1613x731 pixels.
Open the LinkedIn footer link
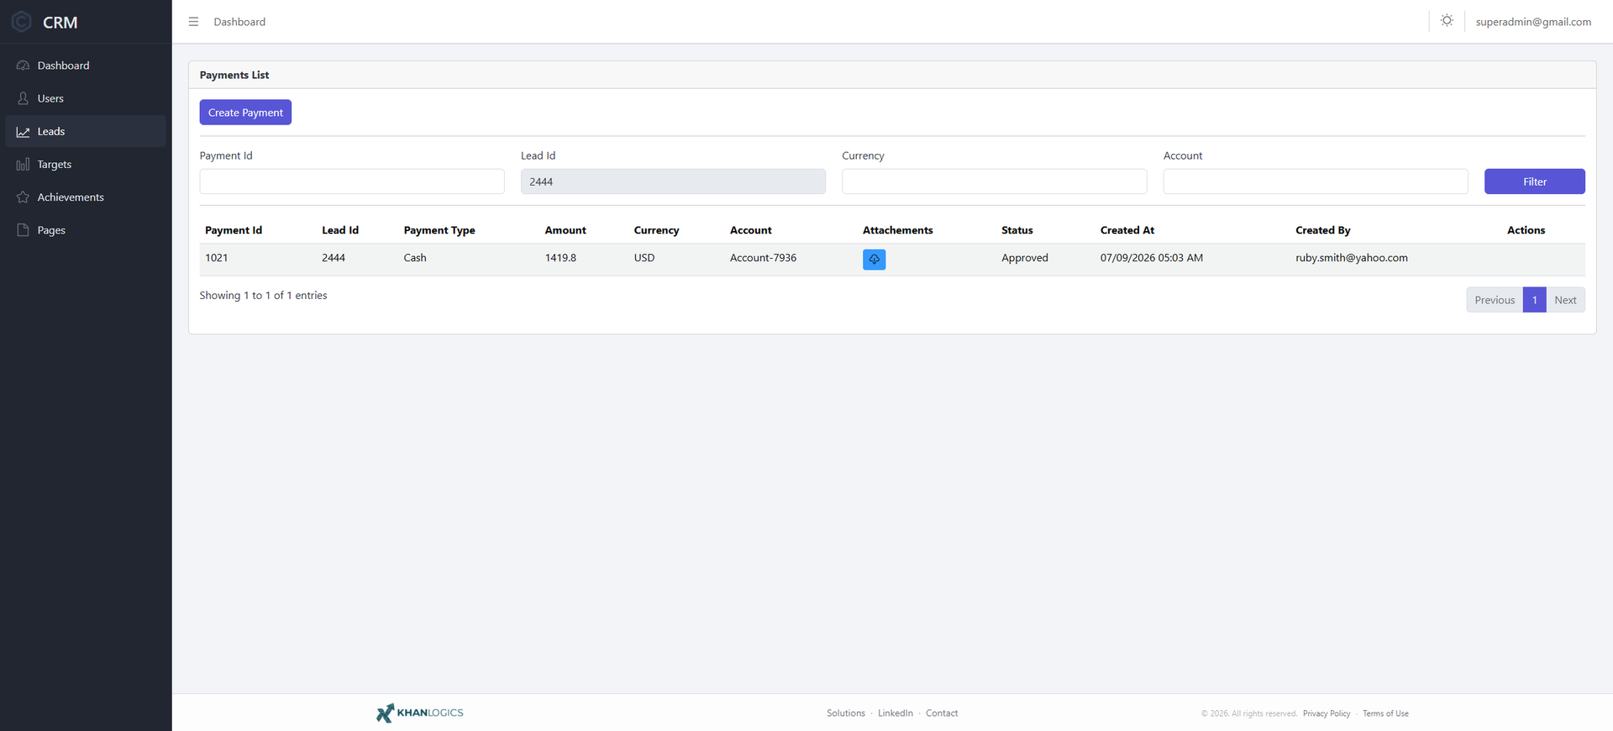coord(896,713)
